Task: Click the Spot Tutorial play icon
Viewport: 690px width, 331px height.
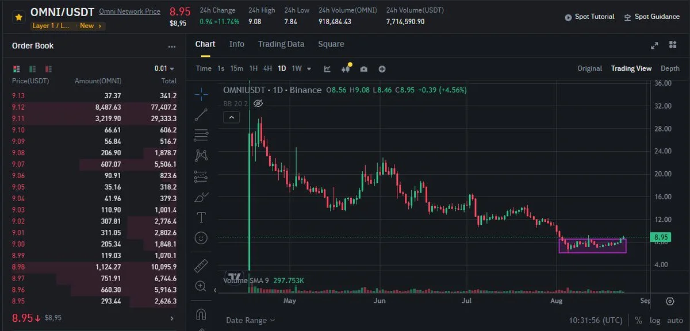Action: (569, 18)
